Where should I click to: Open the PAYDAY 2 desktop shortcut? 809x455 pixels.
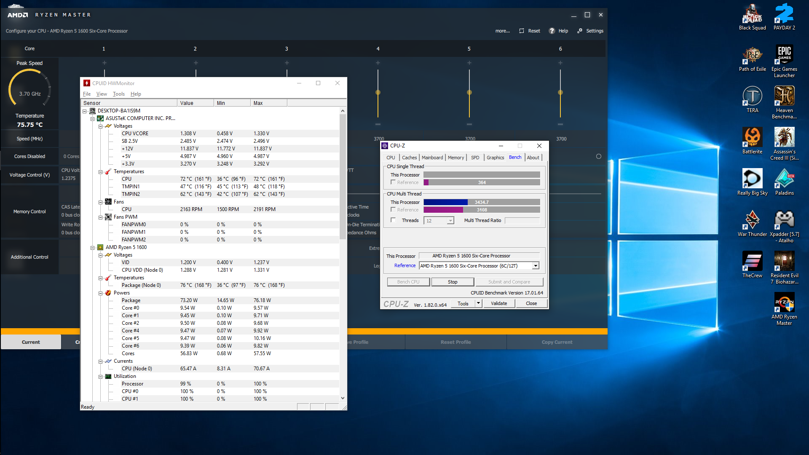pyautogui.click(x=784, y=17)
